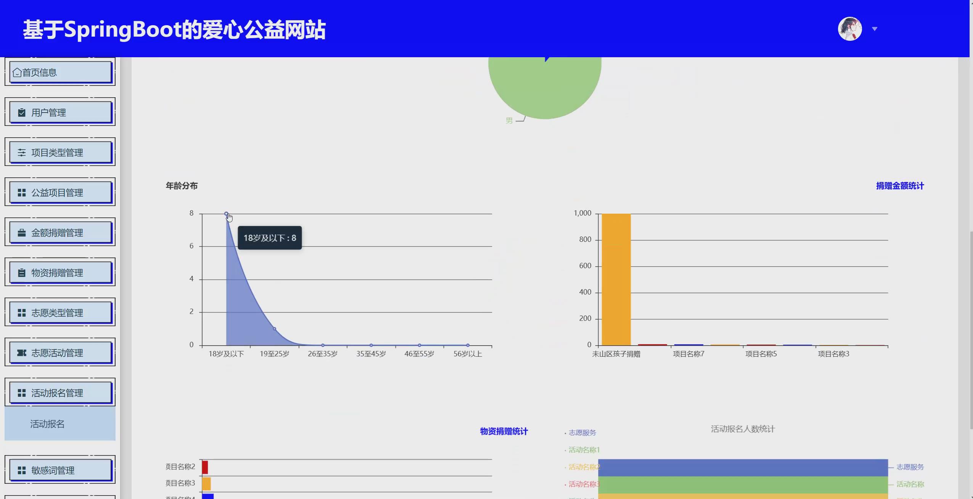Expand the account dropdown arrow beside the avatar
This screenshot has height=499, width=973.
point(875,29)
